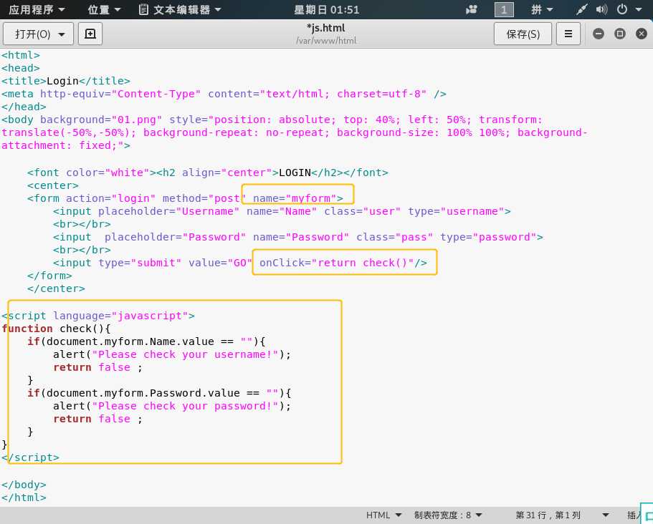
Task: Click the alert "Please check your password!" line
Action: 172,406
